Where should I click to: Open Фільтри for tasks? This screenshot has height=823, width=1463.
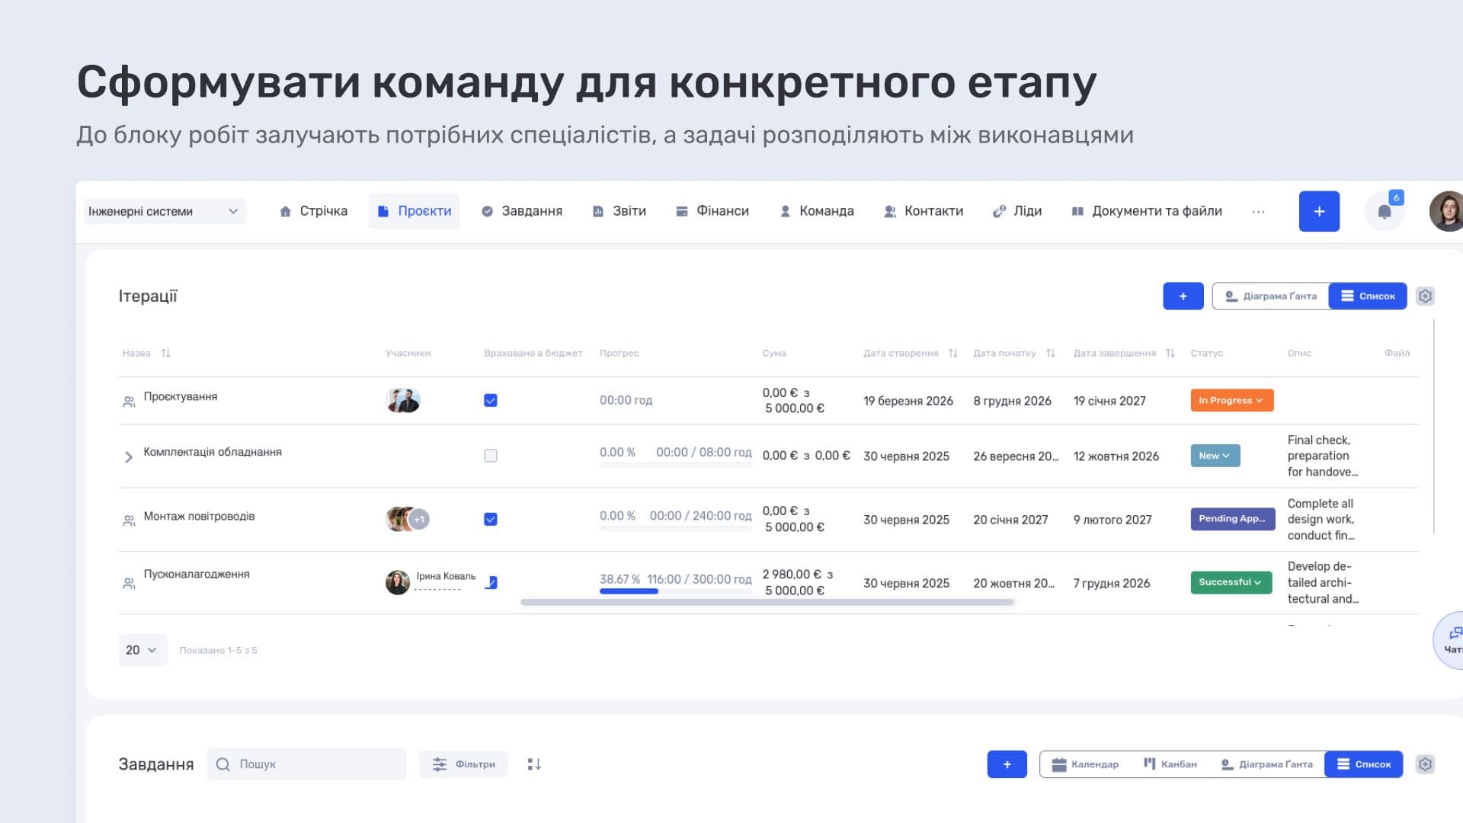pos(463,764)
